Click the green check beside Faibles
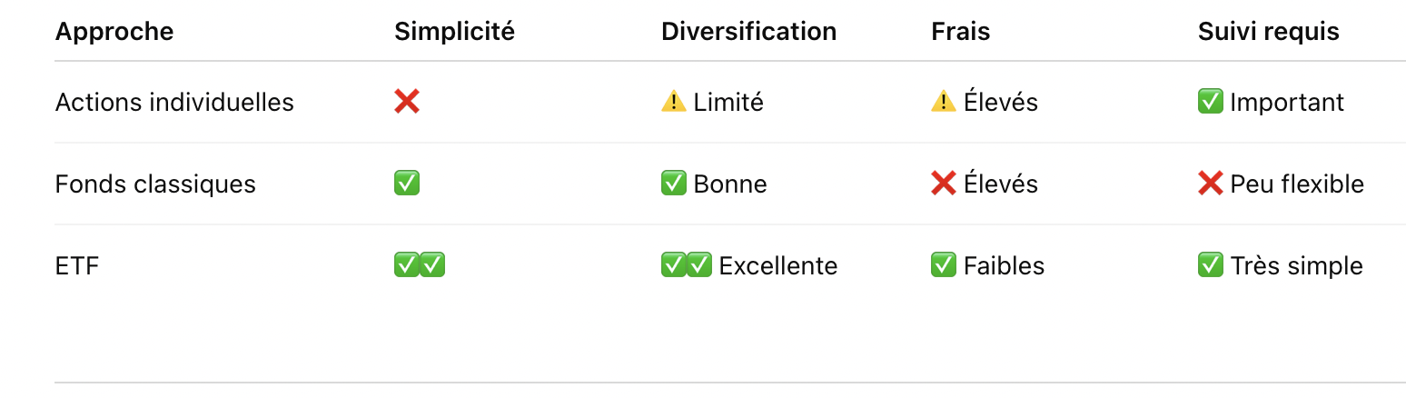Image resolution: width=1406 pixels, height=398 pixels. click(x=944, y=265)
